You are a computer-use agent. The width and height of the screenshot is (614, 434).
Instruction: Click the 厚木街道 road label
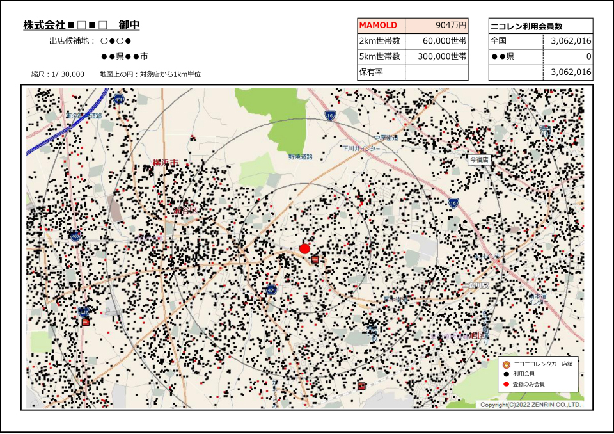click(x=395, y=299)
